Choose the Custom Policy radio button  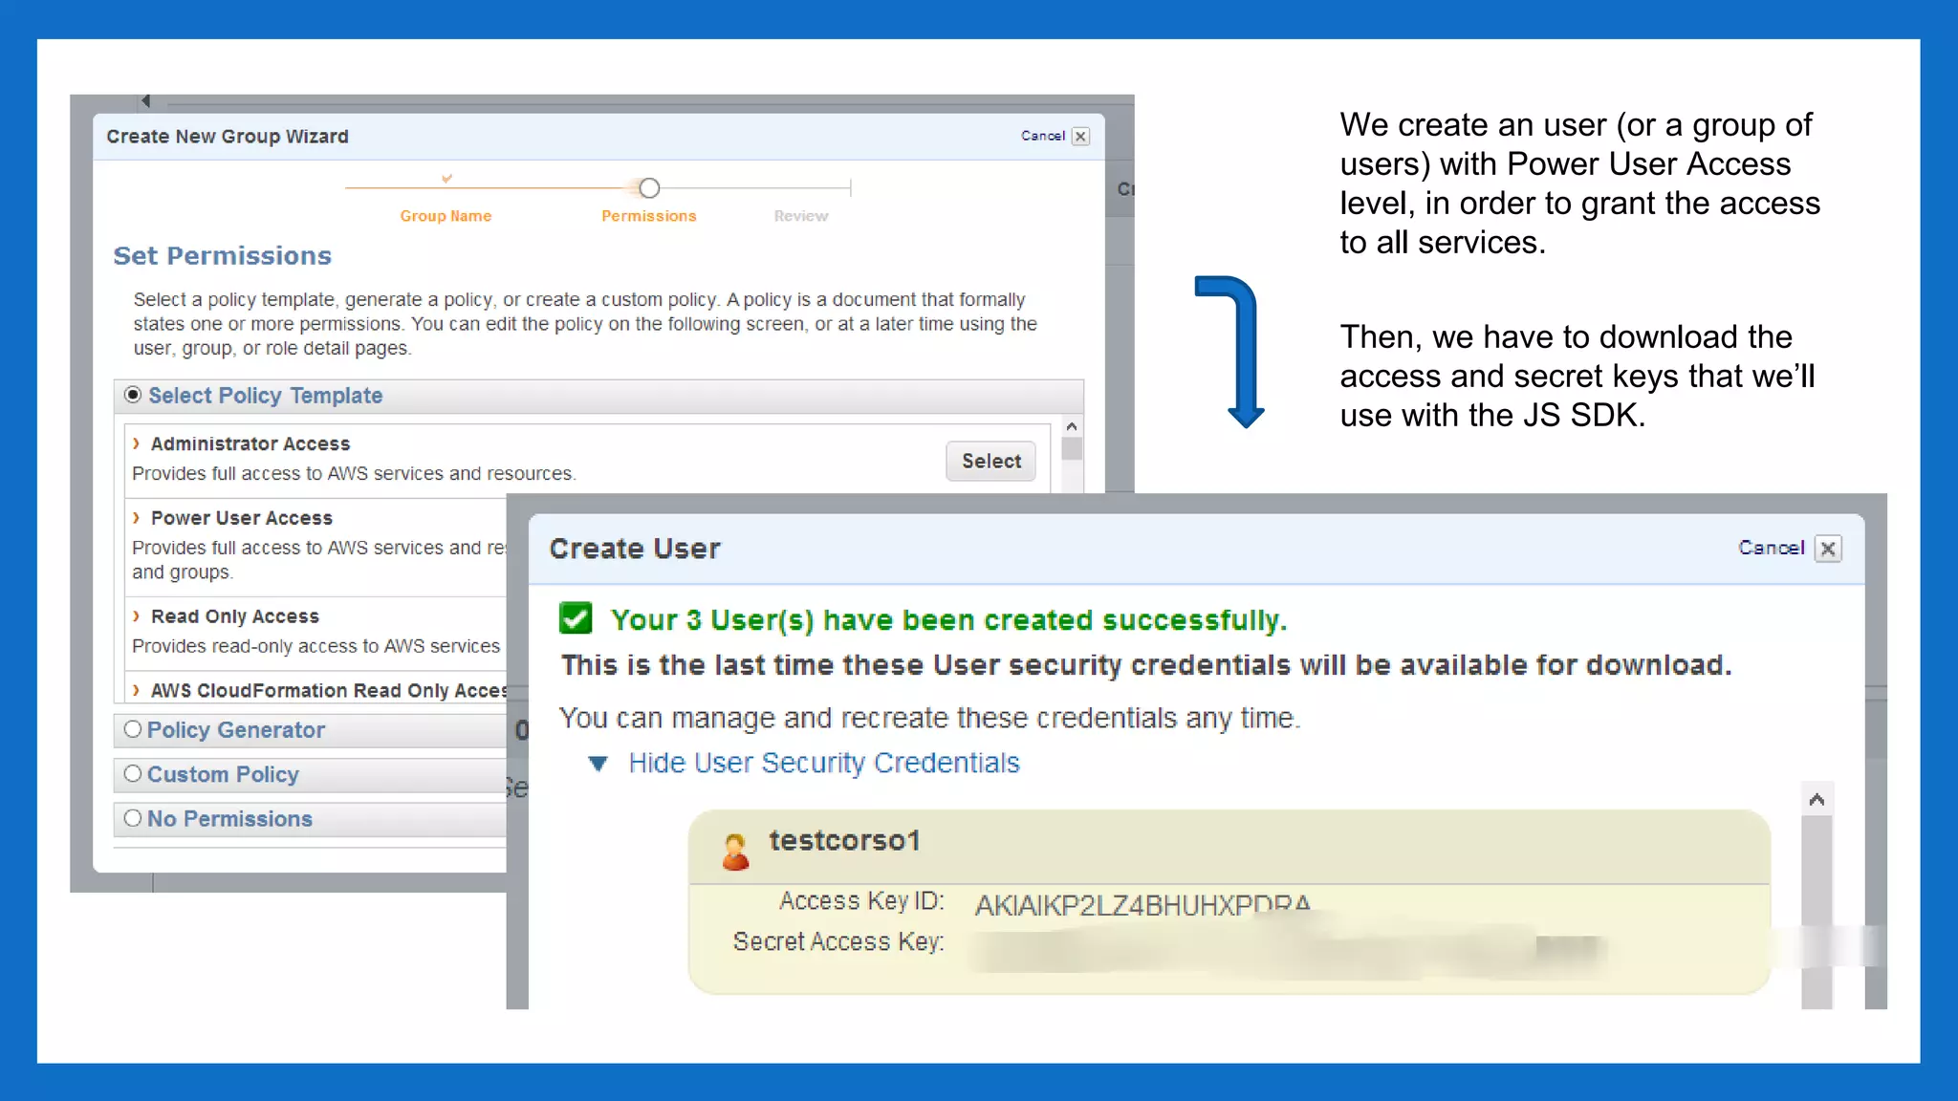pyautogui.click(x=133, y=773)
